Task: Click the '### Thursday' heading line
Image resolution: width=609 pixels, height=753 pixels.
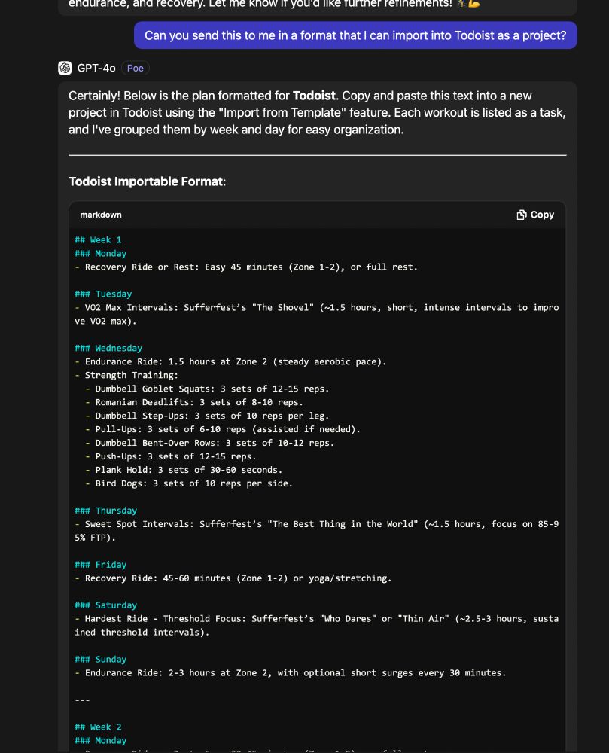Action: pos(106,510)
